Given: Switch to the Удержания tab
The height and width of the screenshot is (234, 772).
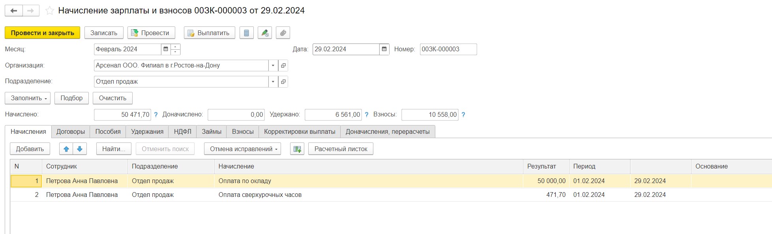Looking at the screenshot, I should (x=147, y=132).
